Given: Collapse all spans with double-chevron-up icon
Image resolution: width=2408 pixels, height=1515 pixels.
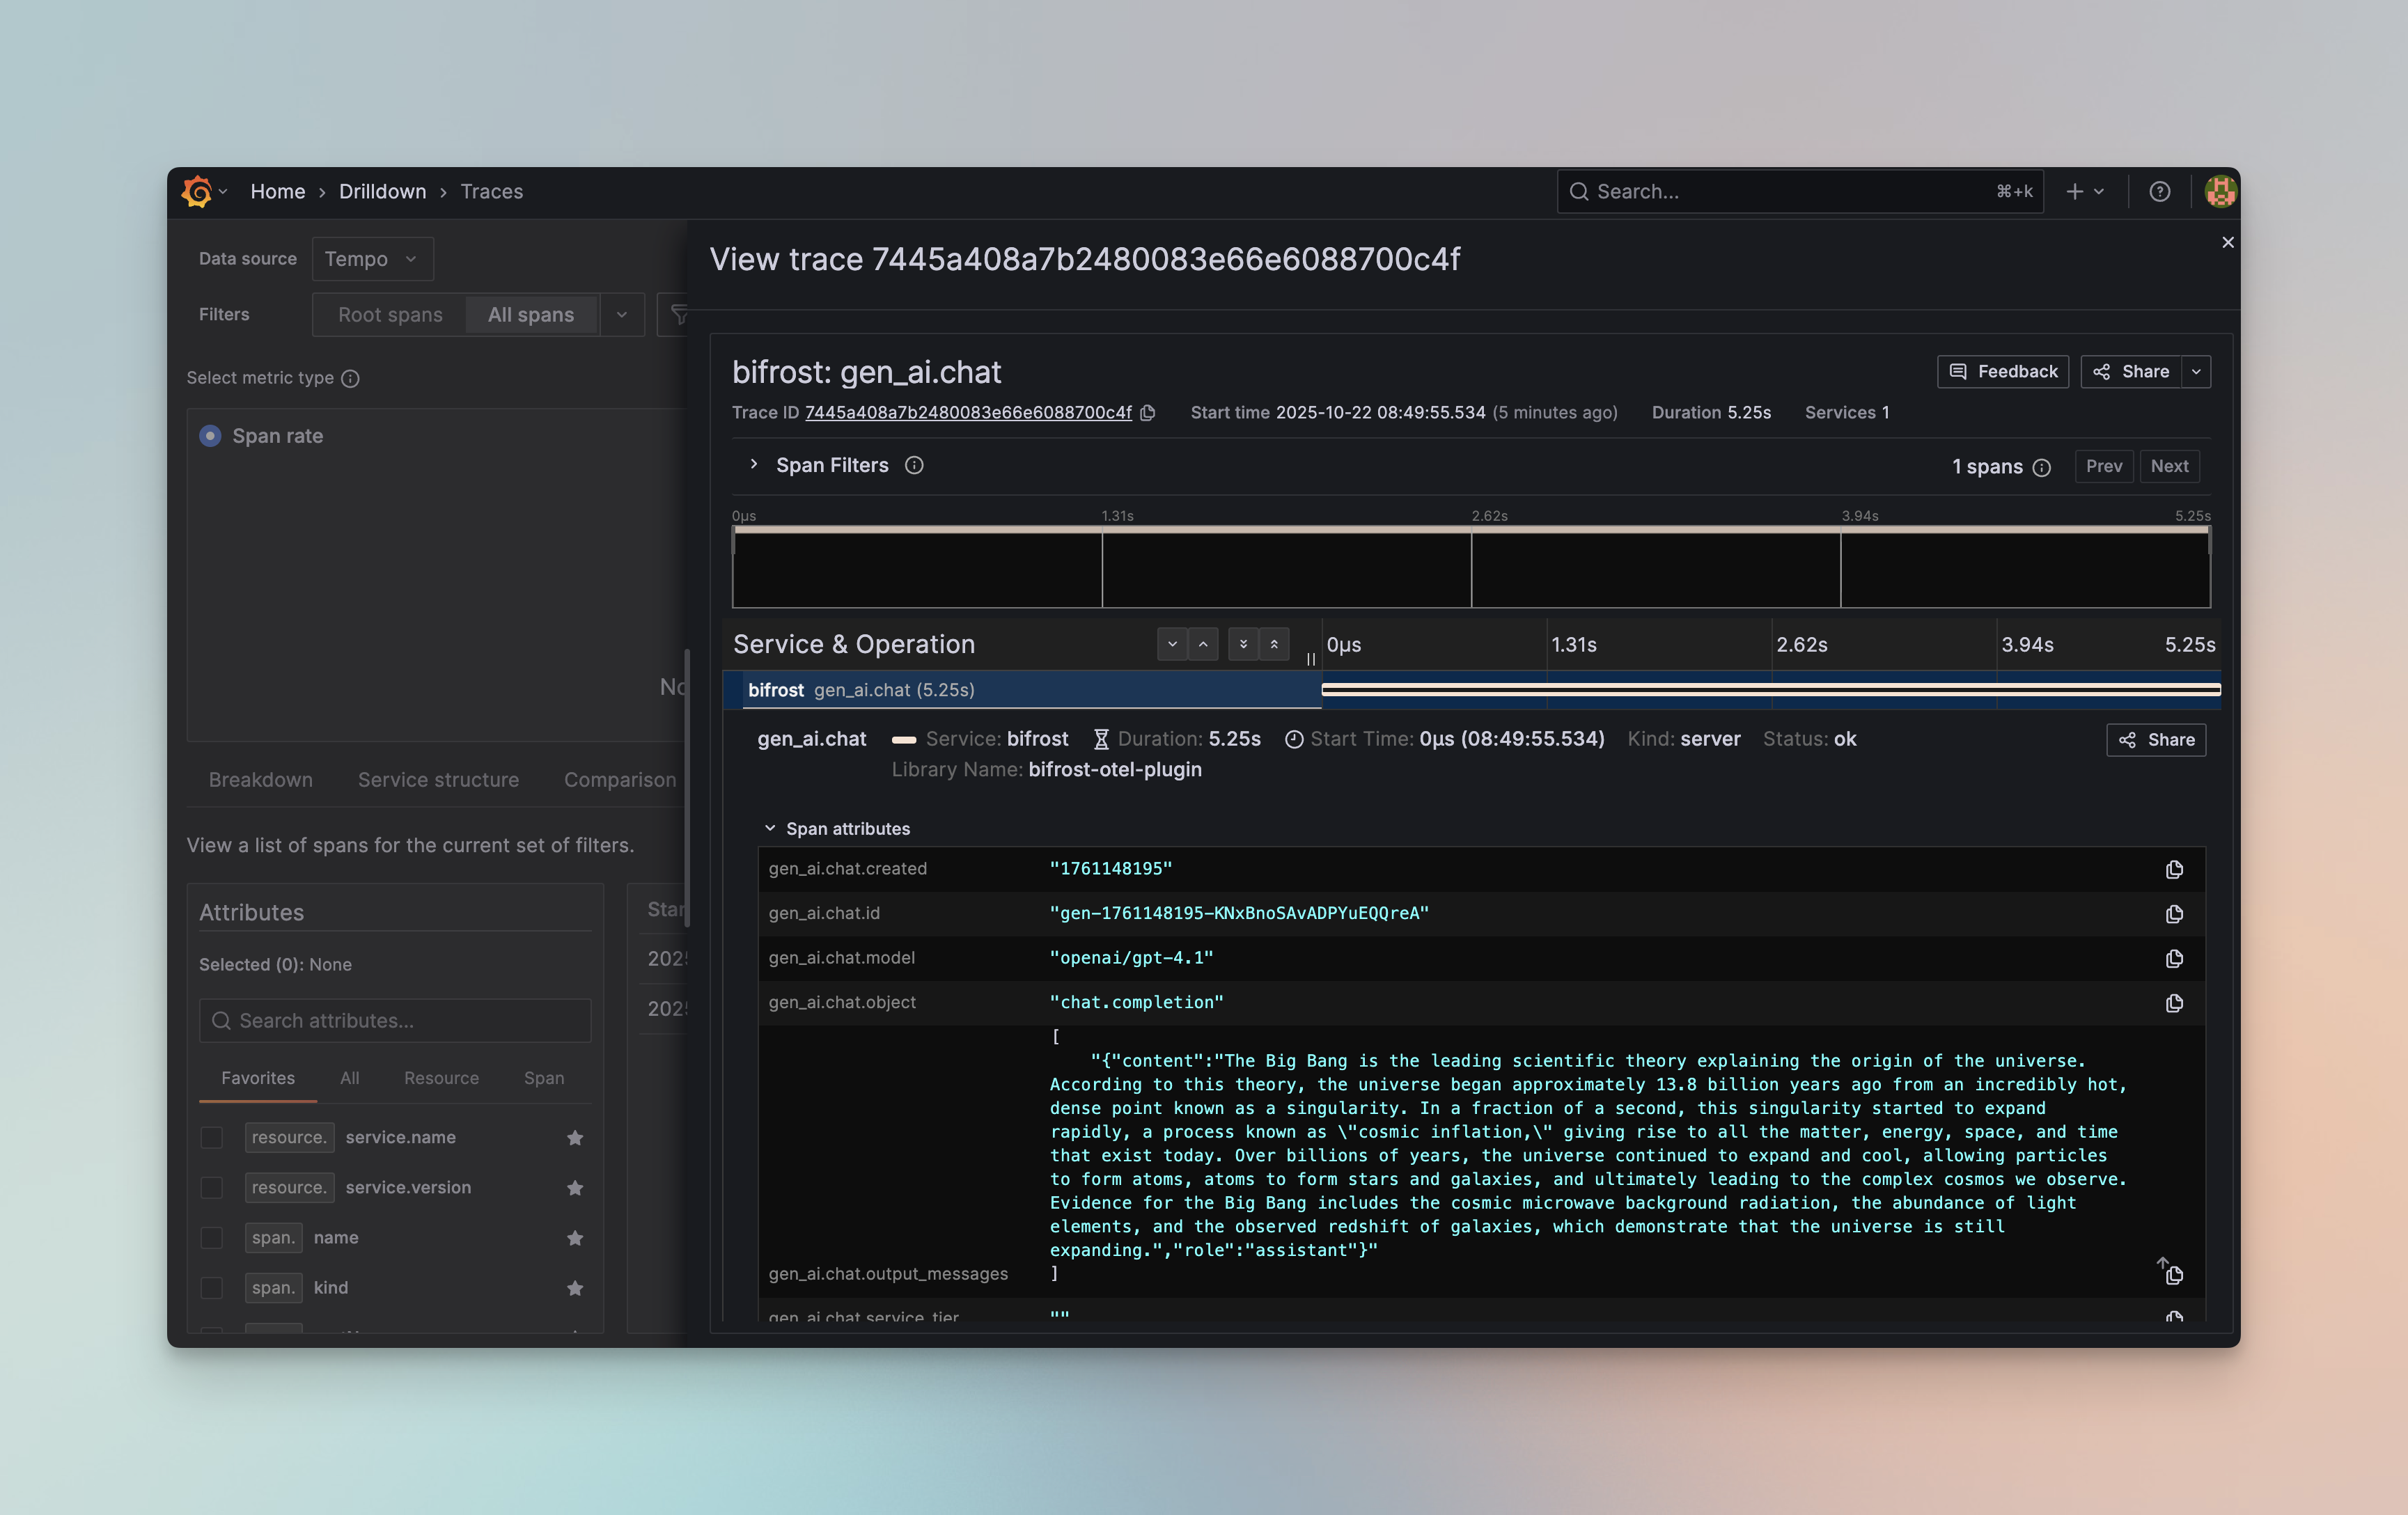Looking at the screenshot, I should [x=1274, y=644].
